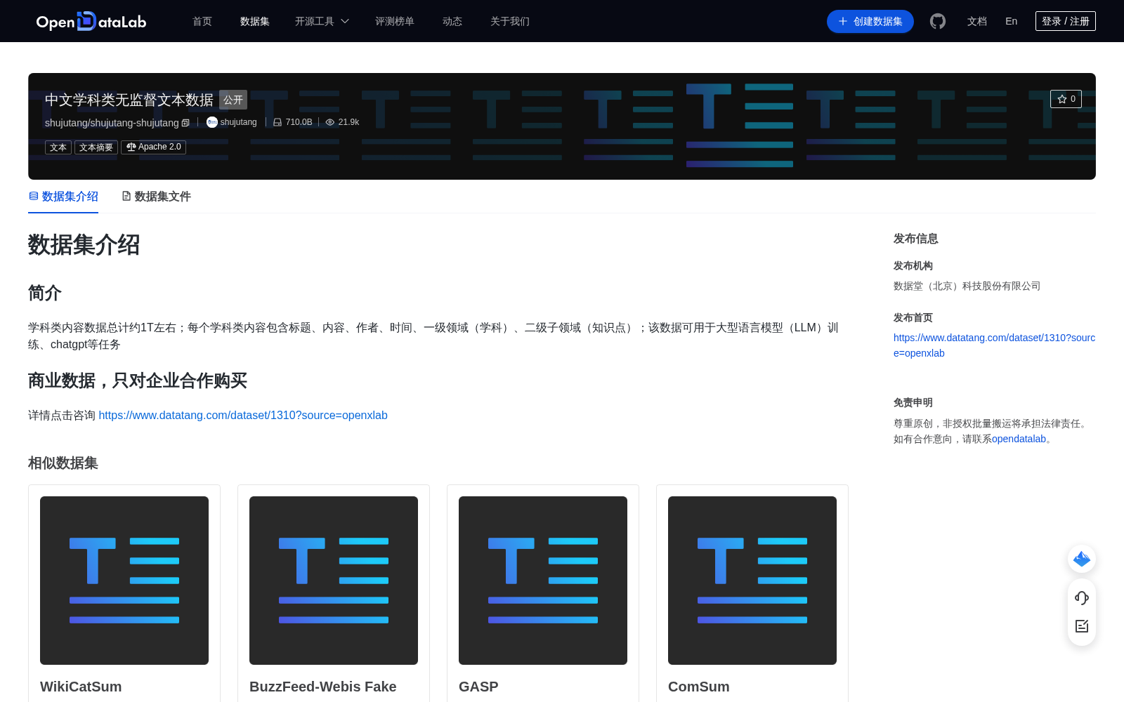This screenshot has width=1124, height=702.
Task: Open the feedback edit icon
Action: (1082, 626)
